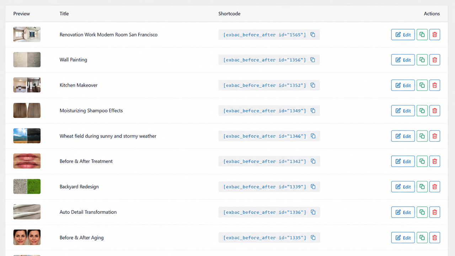455x256 pixels.
Task: Open the Wall Painting preview thumbnail
Action: [x=27, y=60]
